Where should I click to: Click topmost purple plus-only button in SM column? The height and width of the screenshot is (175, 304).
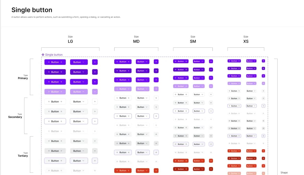pyautogui.click(x=211, y=61)
